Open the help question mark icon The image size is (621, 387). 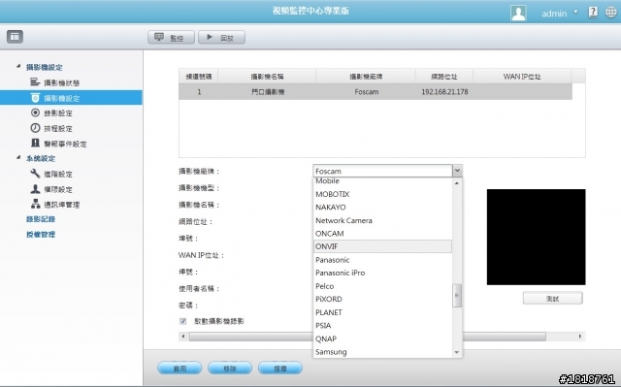click(593, 13)
